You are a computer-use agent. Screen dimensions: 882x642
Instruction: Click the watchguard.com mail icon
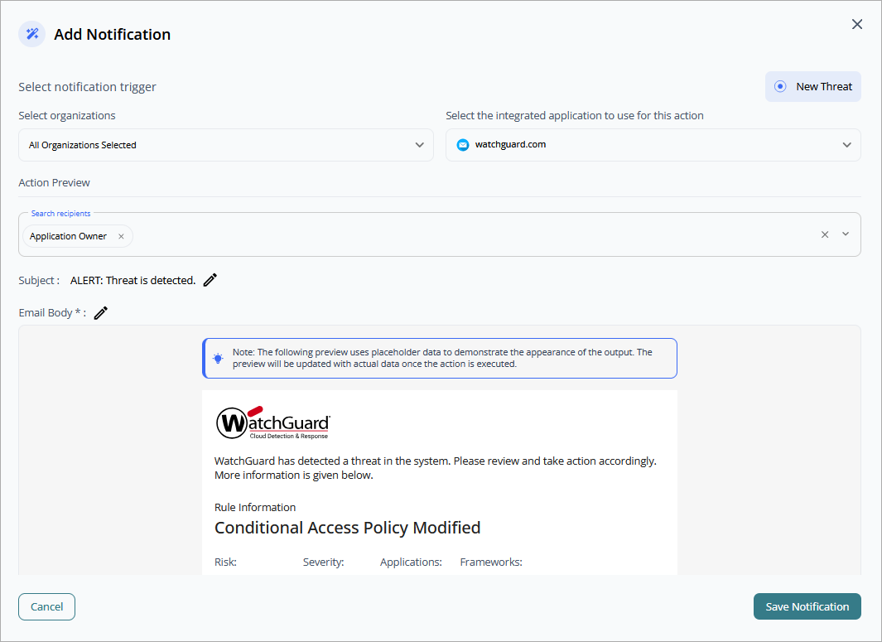tap(462, 145)
